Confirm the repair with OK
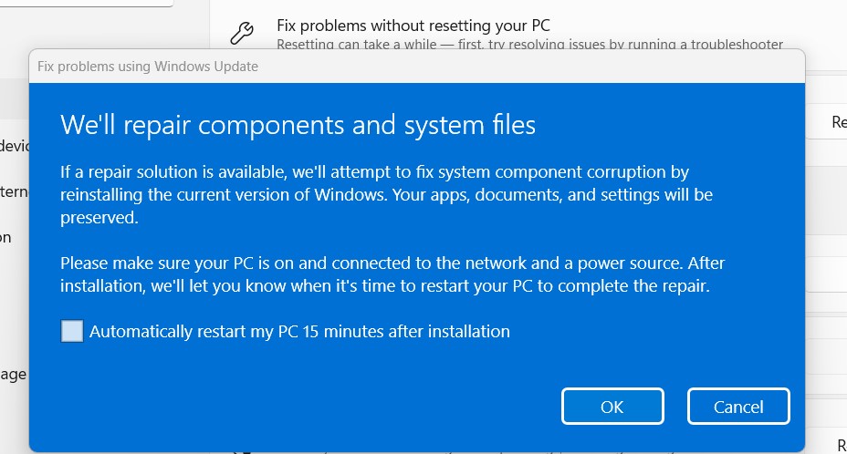Image resolution: width=847 pixels, height=454 pixels. pos(612,407)
